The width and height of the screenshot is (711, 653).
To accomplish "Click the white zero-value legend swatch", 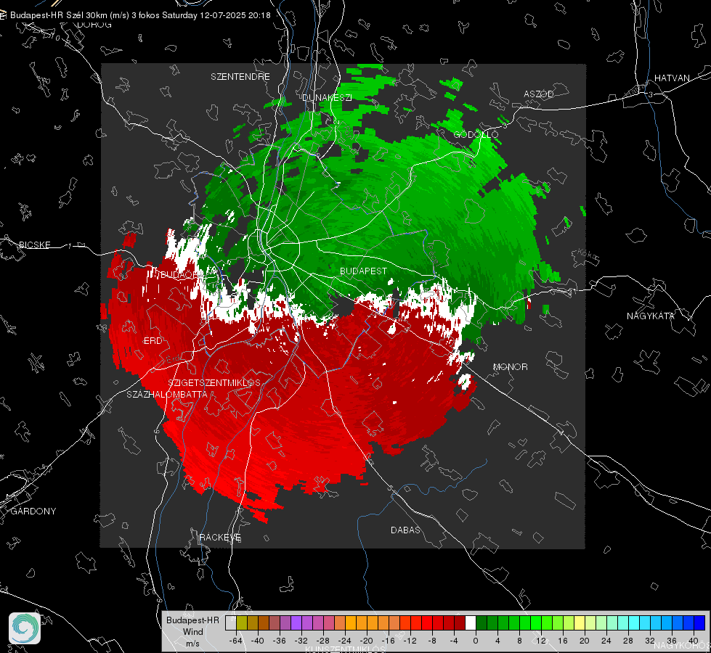I will (471, 623).
